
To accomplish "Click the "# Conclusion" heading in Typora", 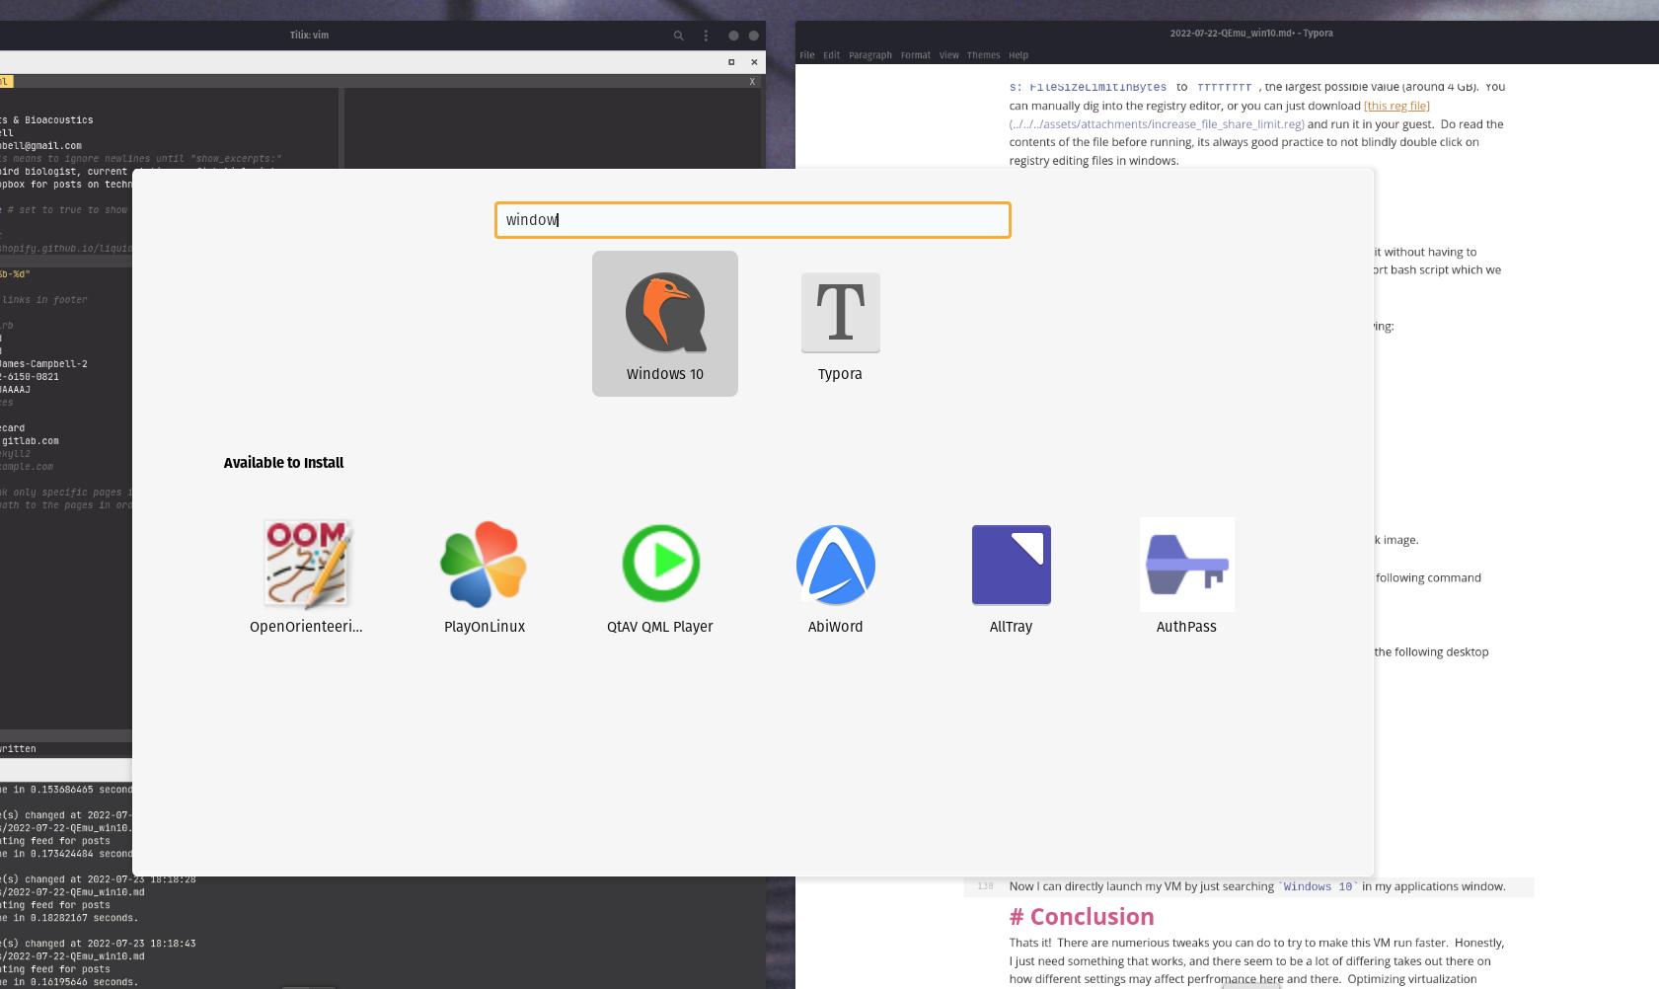I will pos(1082,916).
